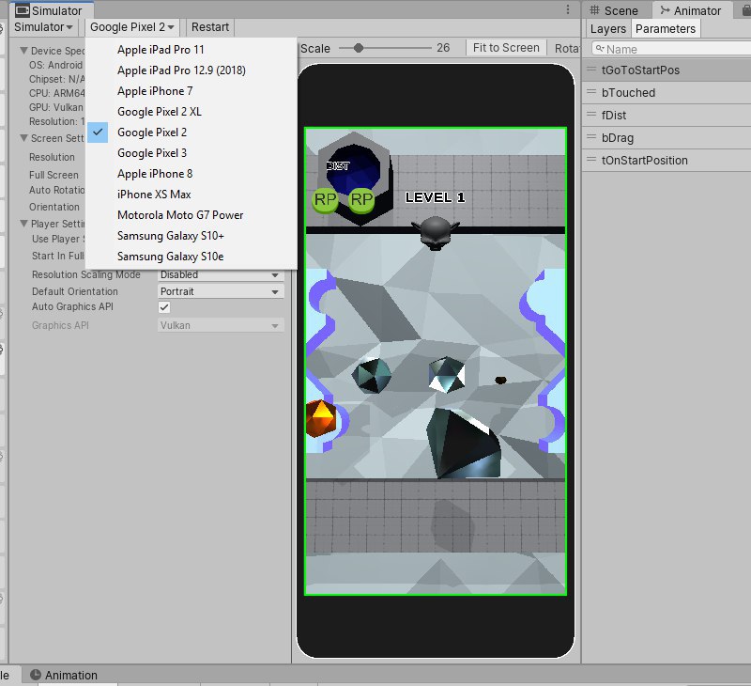Click the search magnifier icon
This screenshot has width=751, height=686.
pyautogui.click(x=600, y=49)
